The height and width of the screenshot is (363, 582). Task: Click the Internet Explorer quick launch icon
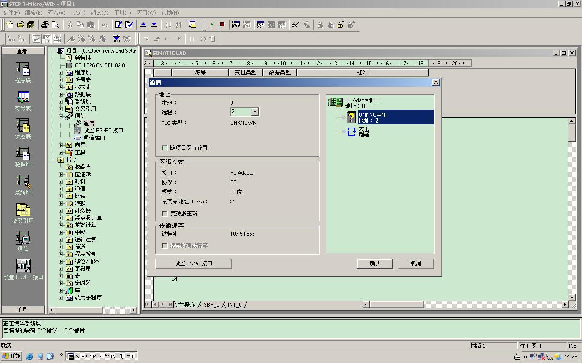coord(30,357)
